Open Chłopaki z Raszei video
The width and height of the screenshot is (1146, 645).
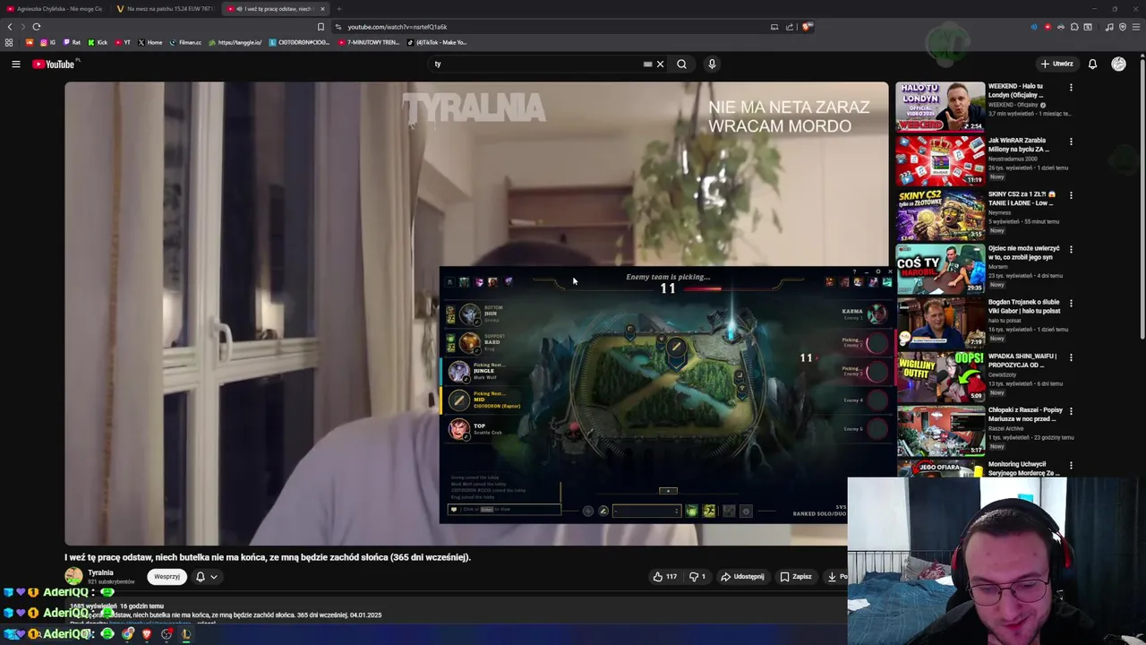pos(940,430)
